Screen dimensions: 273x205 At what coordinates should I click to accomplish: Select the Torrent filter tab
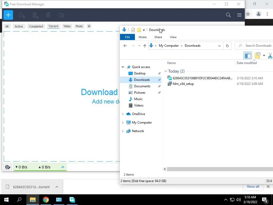pyautogui.click(x=53, y=26)
